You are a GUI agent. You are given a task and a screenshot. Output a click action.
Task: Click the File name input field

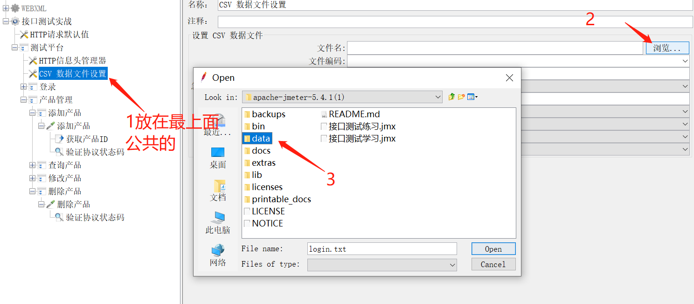click(382, 249)
